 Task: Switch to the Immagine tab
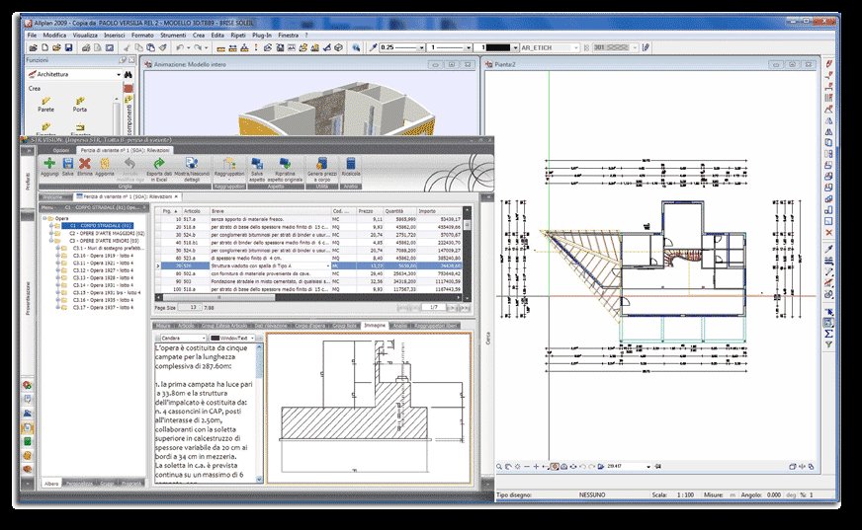(x=375, y=324)
